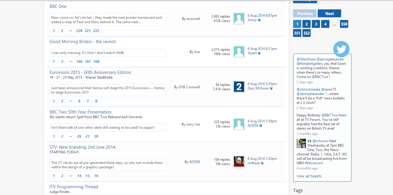Go to forum page 552
393x195 pixels.
(x=307, y=33)
